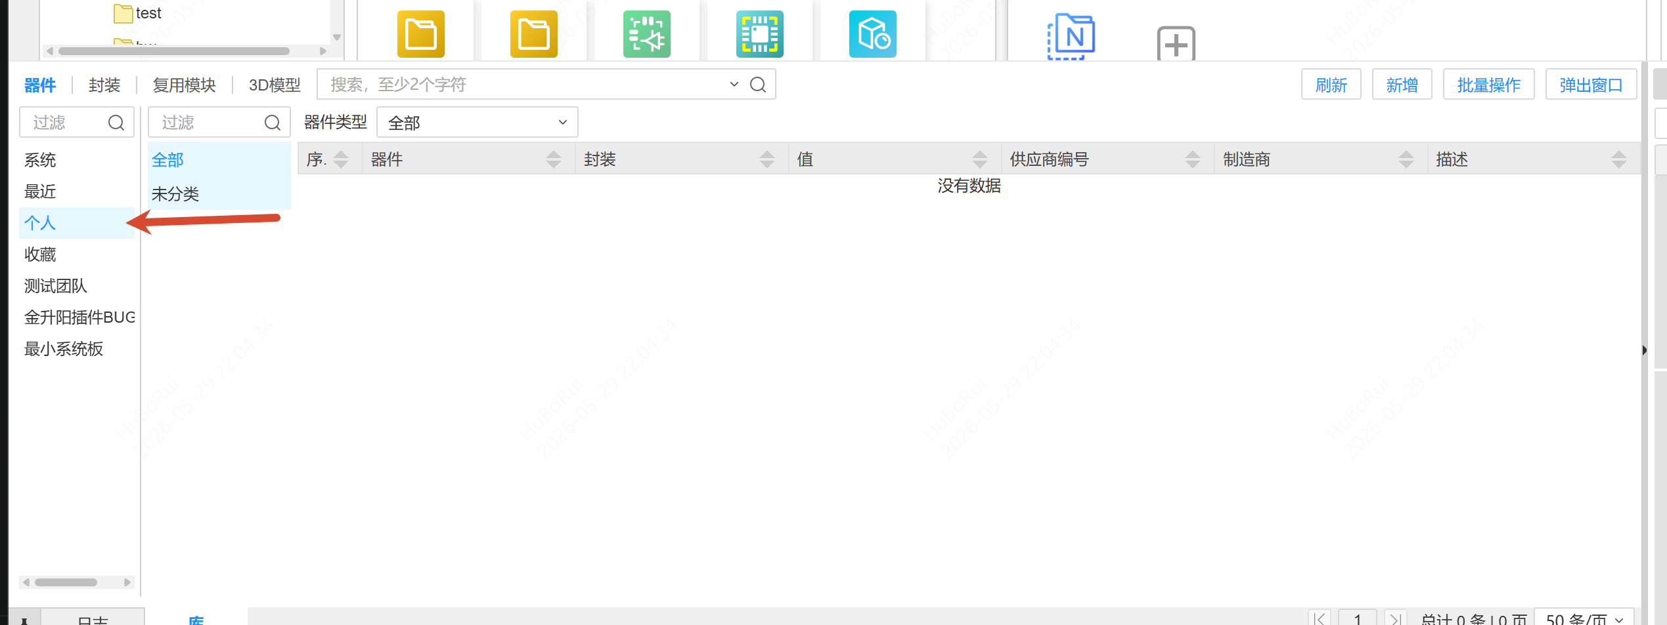1667x625 pixels.
Task: Click right arrow of project tree scrollbar
Action: pyautogui.click(x=322, y=51)
